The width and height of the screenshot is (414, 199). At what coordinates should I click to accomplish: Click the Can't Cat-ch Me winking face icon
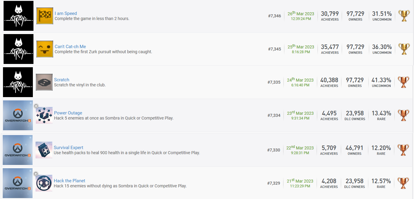[45, 49]
